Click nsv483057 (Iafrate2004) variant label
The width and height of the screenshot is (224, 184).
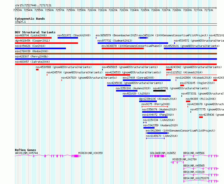tap(32, 62)
